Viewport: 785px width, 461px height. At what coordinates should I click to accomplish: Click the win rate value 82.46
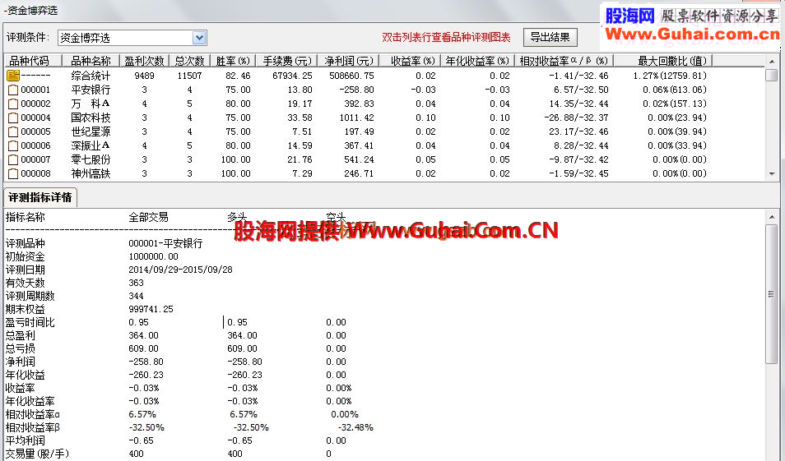point(238,76)
